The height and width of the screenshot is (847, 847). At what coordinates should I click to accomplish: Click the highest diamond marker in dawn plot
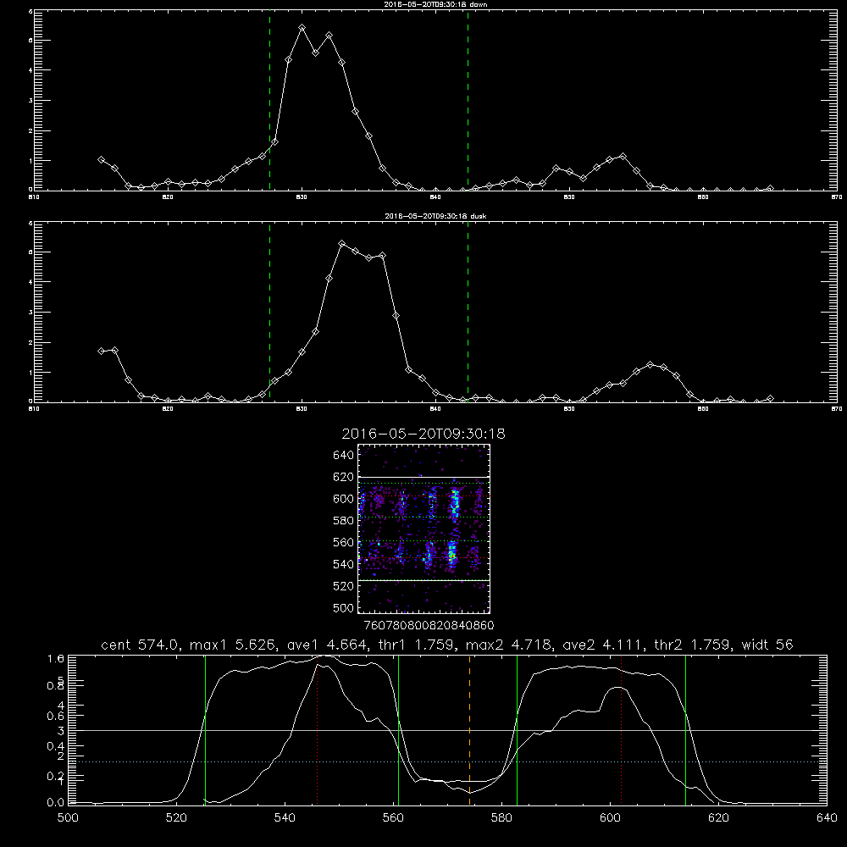[302, 28]
